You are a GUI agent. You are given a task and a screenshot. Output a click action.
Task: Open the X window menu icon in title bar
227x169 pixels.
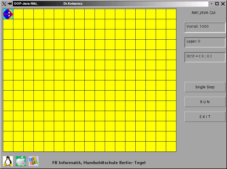pos(4,4)
